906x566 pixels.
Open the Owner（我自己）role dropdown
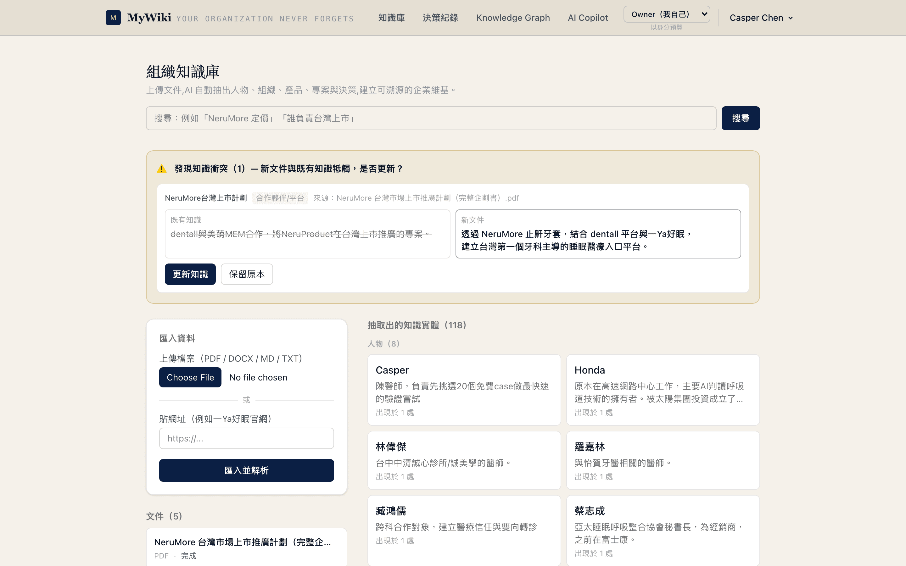(667, 14)
